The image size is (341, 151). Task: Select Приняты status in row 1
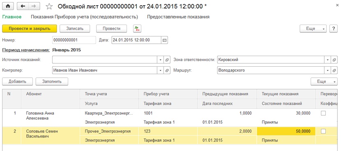tap(286, 122)
